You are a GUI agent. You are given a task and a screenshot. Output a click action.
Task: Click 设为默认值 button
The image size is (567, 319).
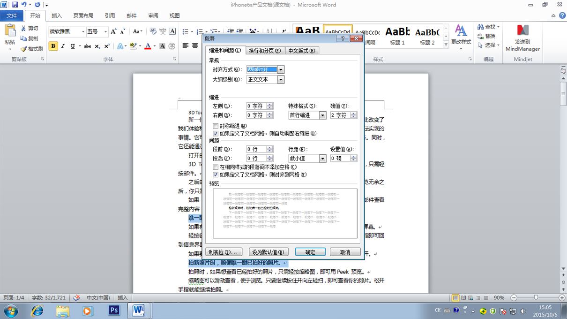269,252
